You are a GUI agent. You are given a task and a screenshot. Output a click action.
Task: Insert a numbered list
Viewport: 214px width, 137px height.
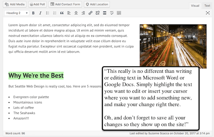click(55, 13)
